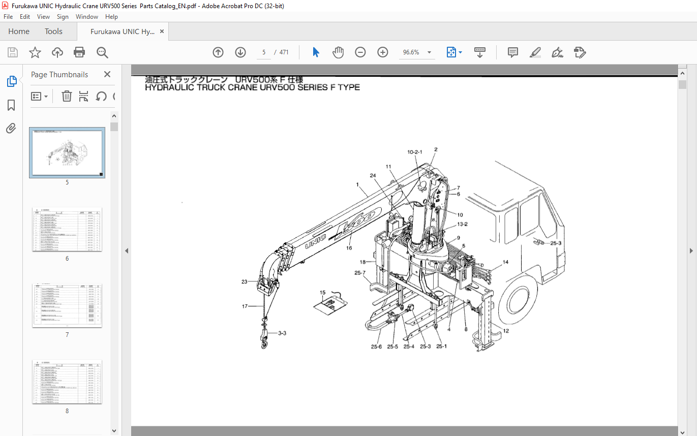Rotate page counterclockwise icon
The image size is (697, 436).
click(101, 96)
